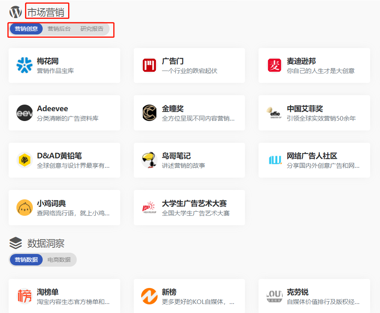Click the 中国艾菲奖 effie logo icon
The image size is (380, 313).
pos(275,113)
